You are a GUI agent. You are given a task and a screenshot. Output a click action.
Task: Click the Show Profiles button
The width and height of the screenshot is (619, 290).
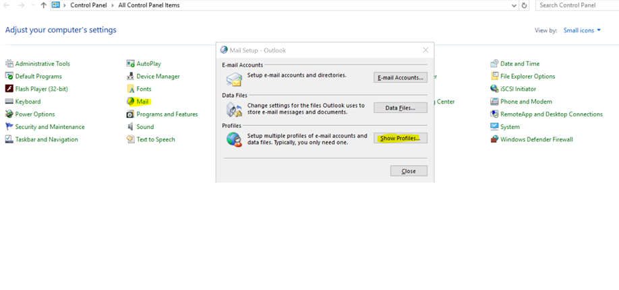[x=401, y=139]
